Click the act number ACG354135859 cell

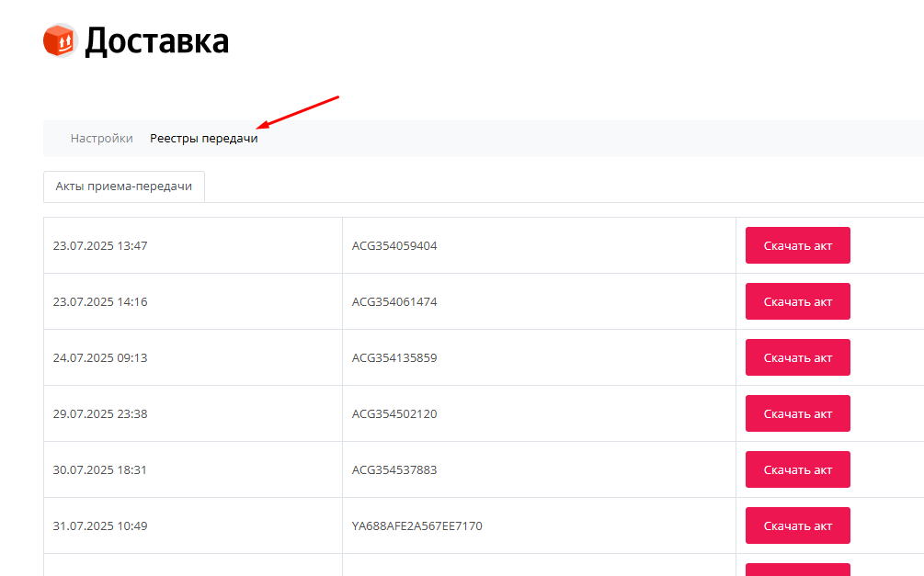pos(539,357)
